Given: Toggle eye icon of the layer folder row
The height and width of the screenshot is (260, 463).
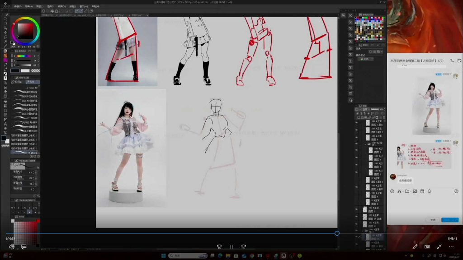Looking at the screenshot, I should pyautogui.click(x=356, y=144).
